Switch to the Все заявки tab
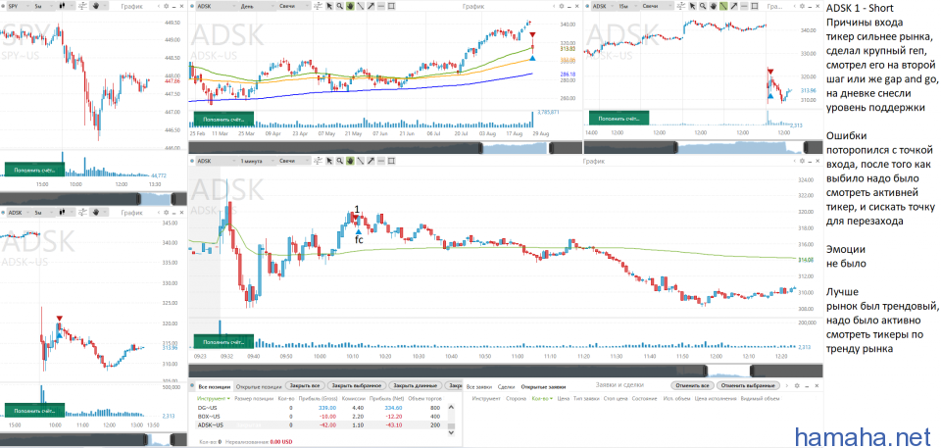941x448 pixels. pyautogui.click(x=479, y=387)
